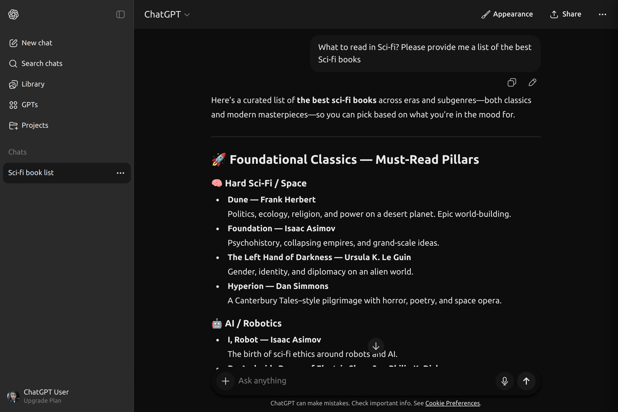618x412 pixels.
Task: Open the top-right more options menu
Action: pyautogui.click(x=603, y=14)
